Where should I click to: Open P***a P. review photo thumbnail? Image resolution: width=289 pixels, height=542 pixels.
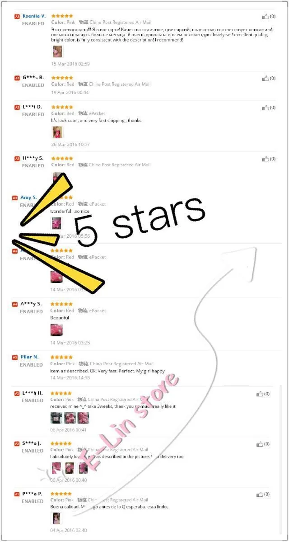point(56,518)
